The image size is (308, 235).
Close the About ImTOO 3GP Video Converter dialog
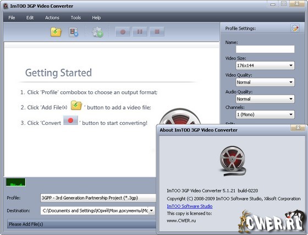[x=298, y=128]
